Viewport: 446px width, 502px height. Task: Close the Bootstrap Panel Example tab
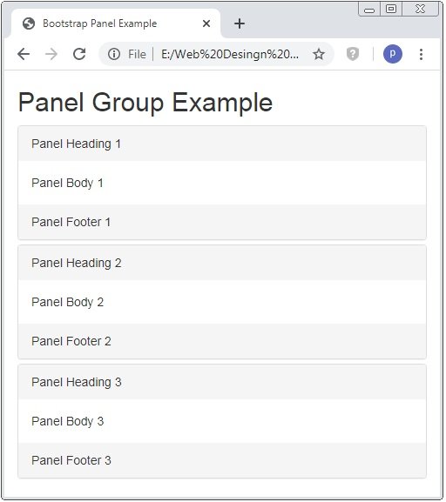(x=206, y=23)
